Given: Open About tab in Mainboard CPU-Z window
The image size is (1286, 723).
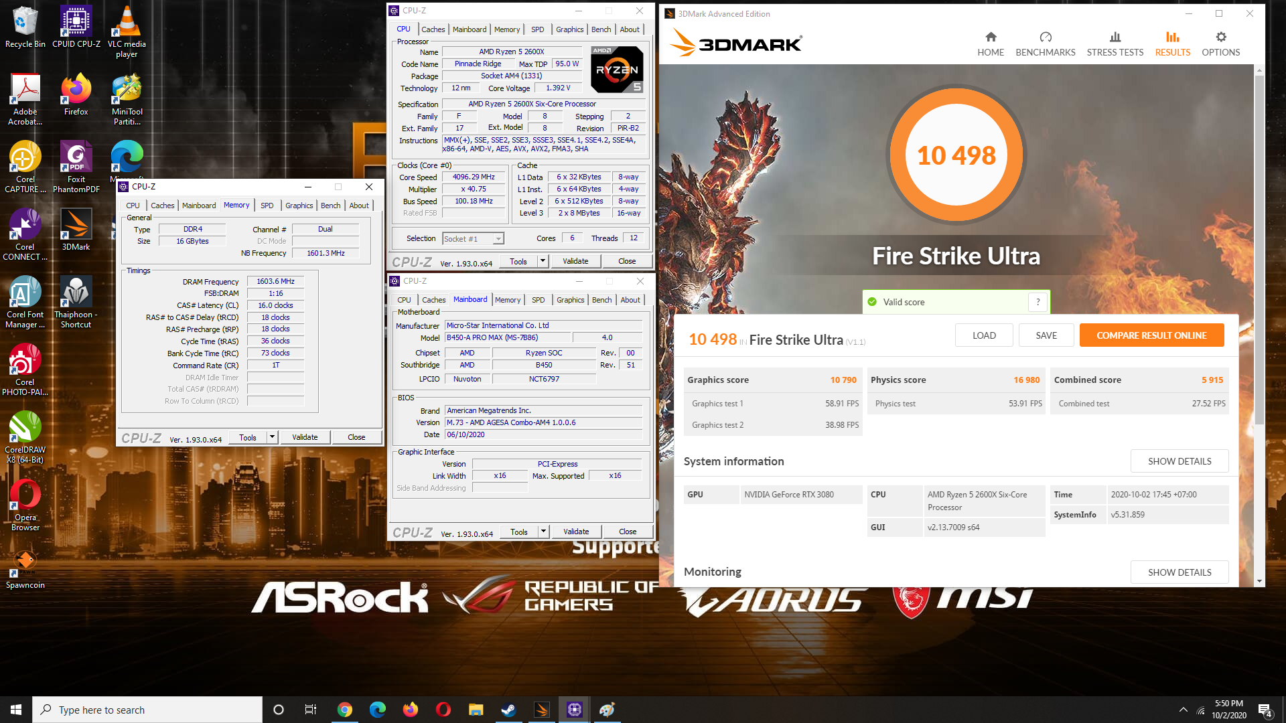Looking at the screenshot, I should pyautogui.click(x=630, y=300).
